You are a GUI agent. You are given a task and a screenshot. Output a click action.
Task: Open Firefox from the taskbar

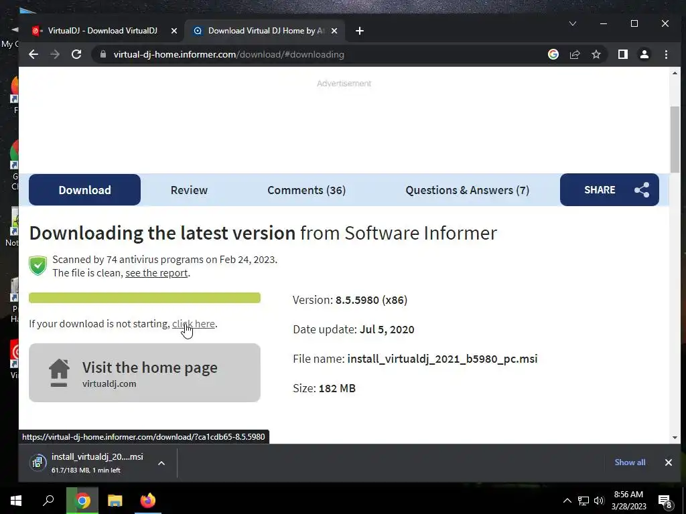click(x=148, y=501)
